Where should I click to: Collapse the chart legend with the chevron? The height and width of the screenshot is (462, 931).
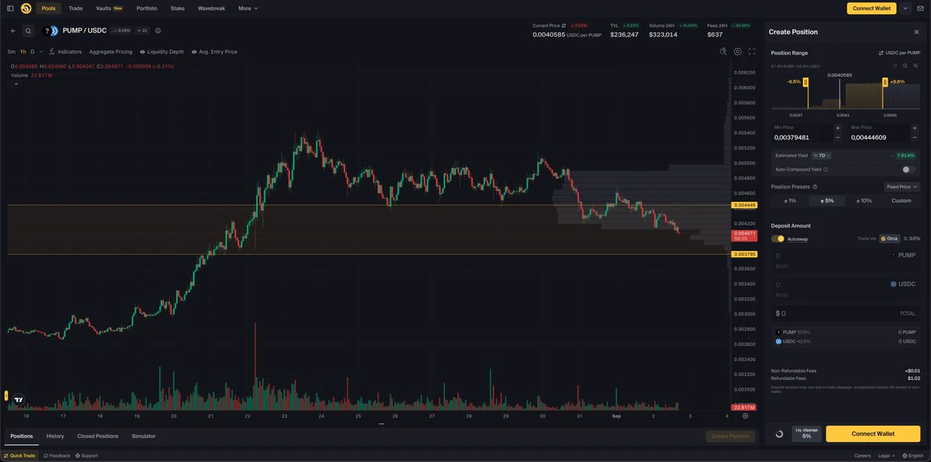coord(16,84)
